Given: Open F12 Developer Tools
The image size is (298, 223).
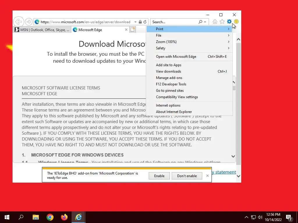Looking at the screenshot, I should point(189,84).
